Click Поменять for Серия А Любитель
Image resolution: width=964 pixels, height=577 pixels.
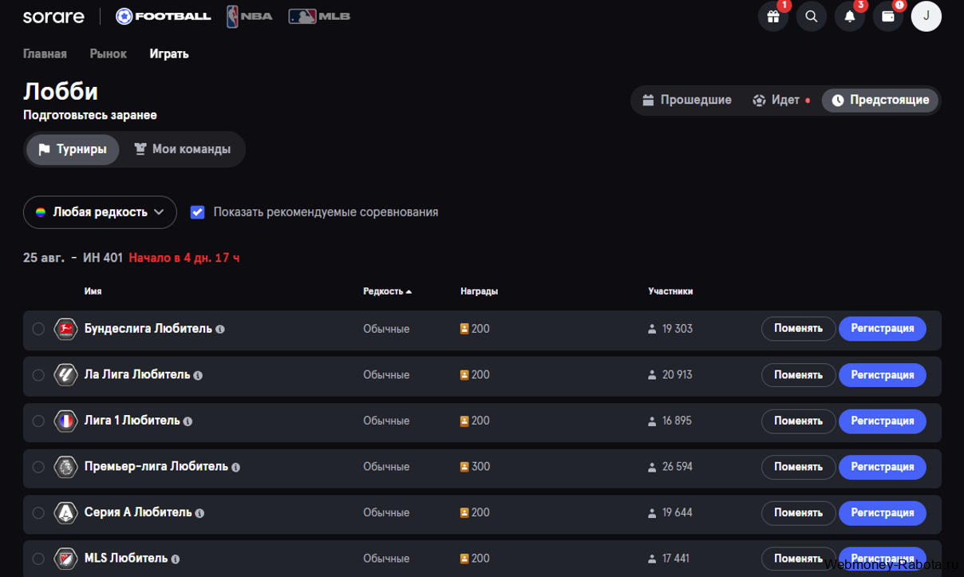798,512
